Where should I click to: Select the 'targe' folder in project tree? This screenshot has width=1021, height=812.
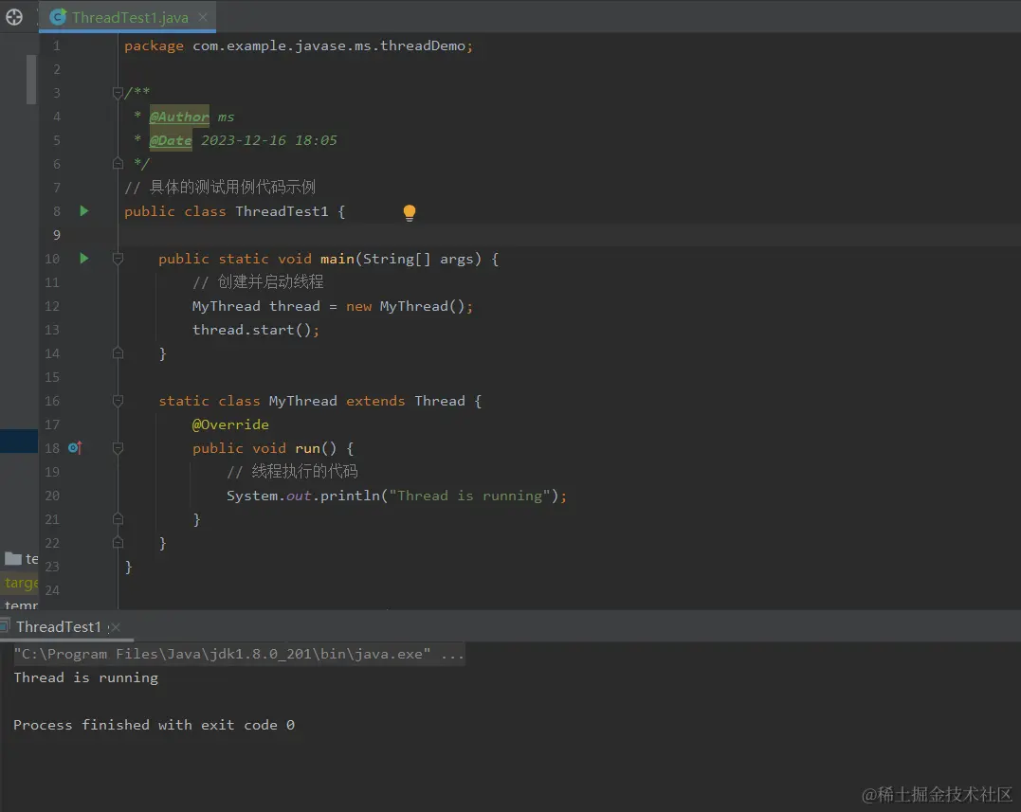(x=21, y=583)
